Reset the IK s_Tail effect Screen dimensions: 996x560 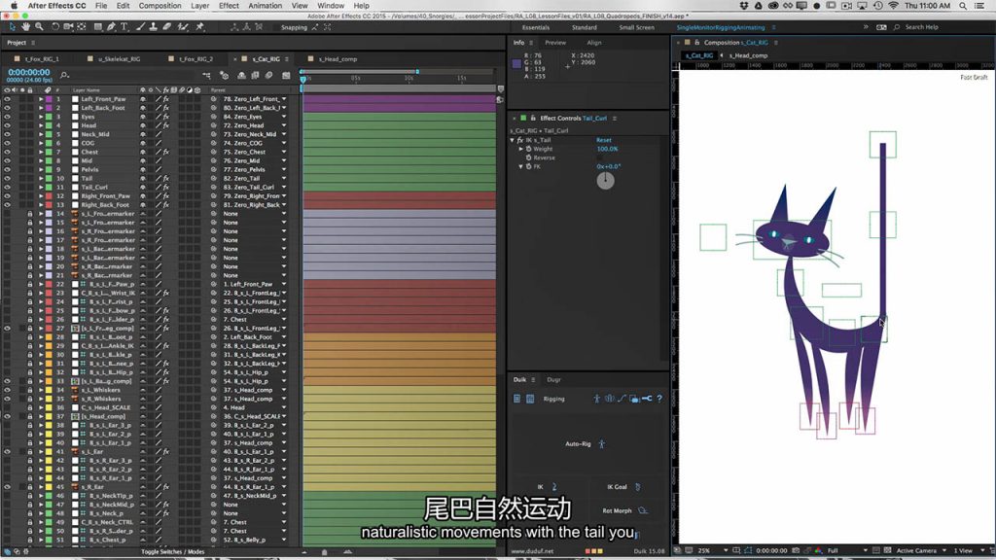(x=603, y=140)
